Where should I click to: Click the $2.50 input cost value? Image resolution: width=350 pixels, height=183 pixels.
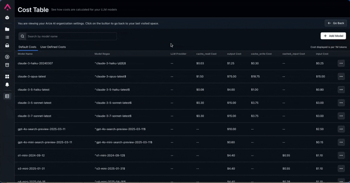pyautogui.click(x=320, y=129)
